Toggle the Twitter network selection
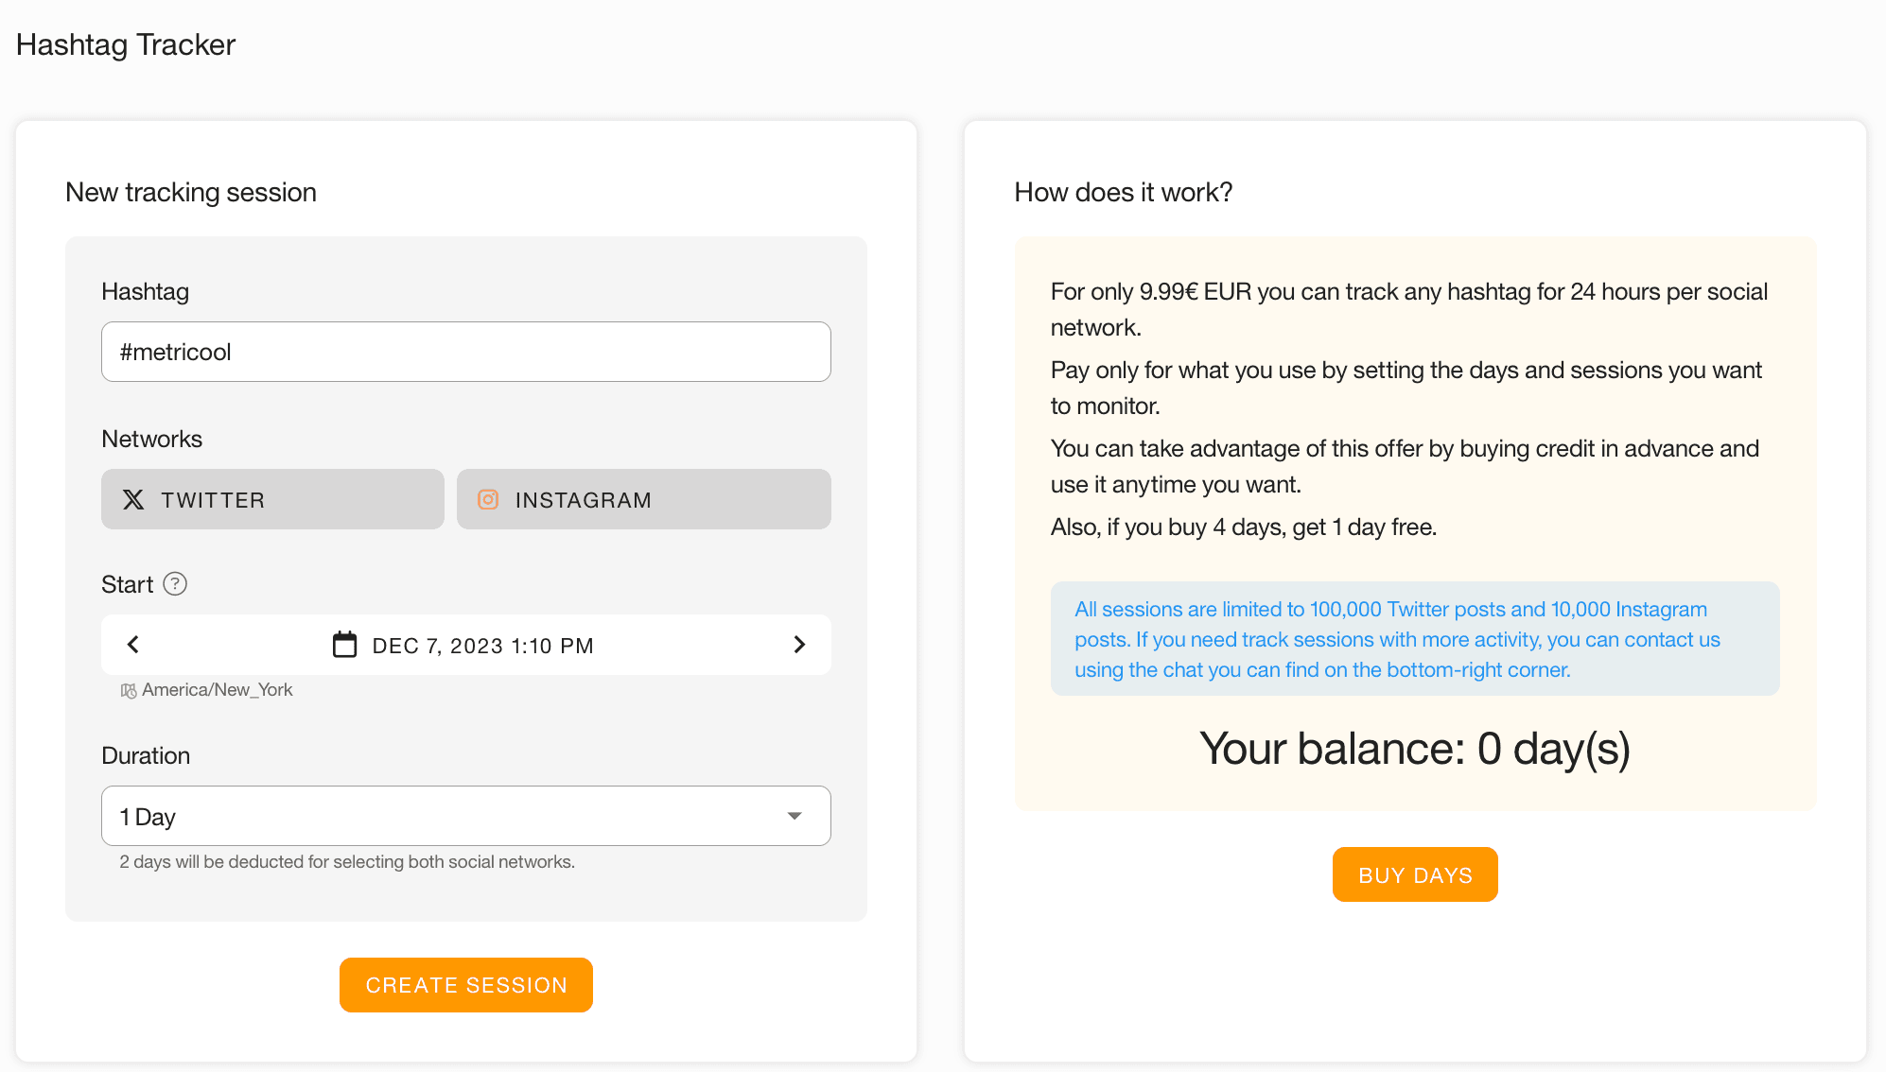 click(272, 499)
